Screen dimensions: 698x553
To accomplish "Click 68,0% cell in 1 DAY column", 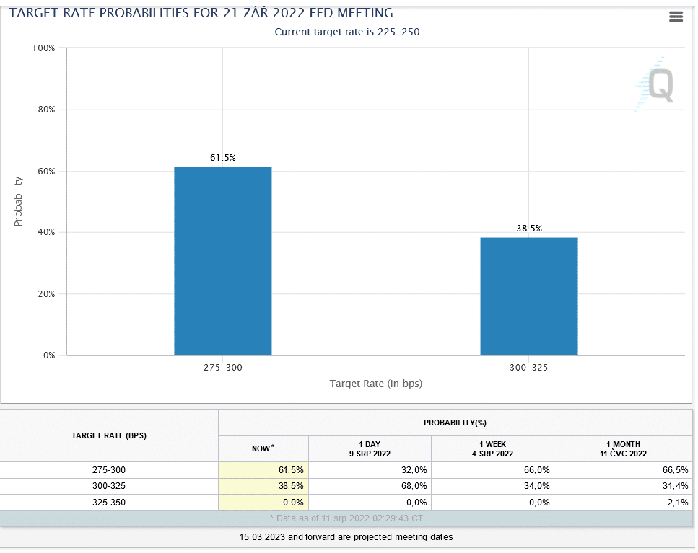I will [x=371, y=487].
